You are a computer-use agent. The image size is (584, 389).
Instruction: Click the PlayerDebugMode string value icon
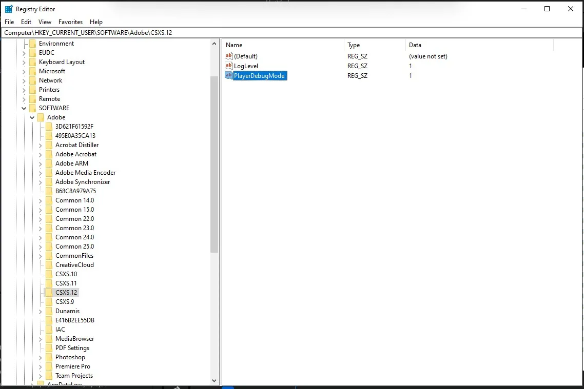click(x=229, y=76)
